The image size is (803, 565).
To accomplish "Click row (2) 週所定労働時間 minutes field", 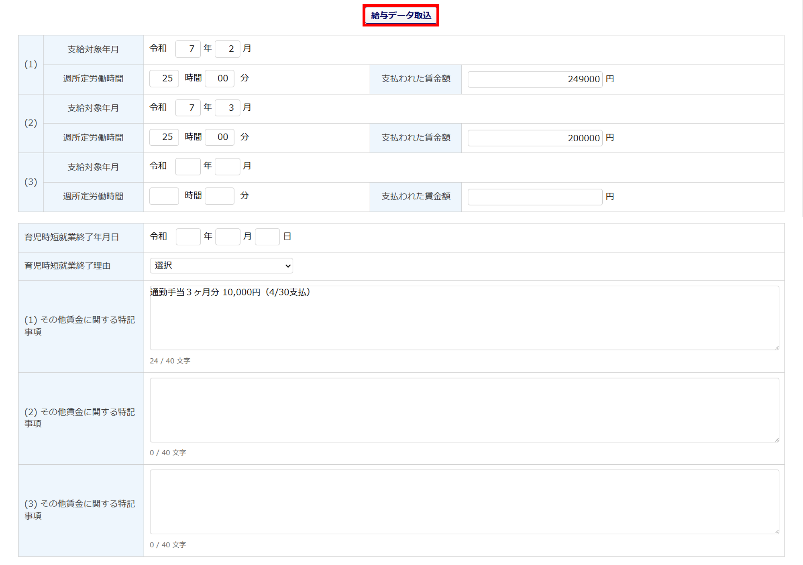I will (219, 137).
